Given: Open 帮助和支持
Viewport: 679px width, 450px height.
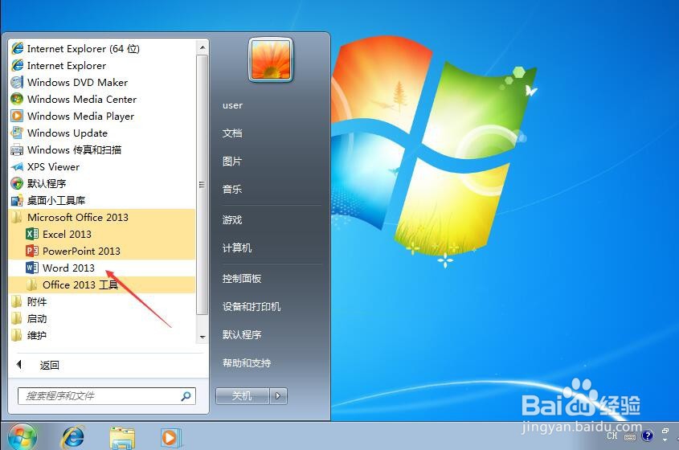Looking at the screenshot, I should (247, 363).
